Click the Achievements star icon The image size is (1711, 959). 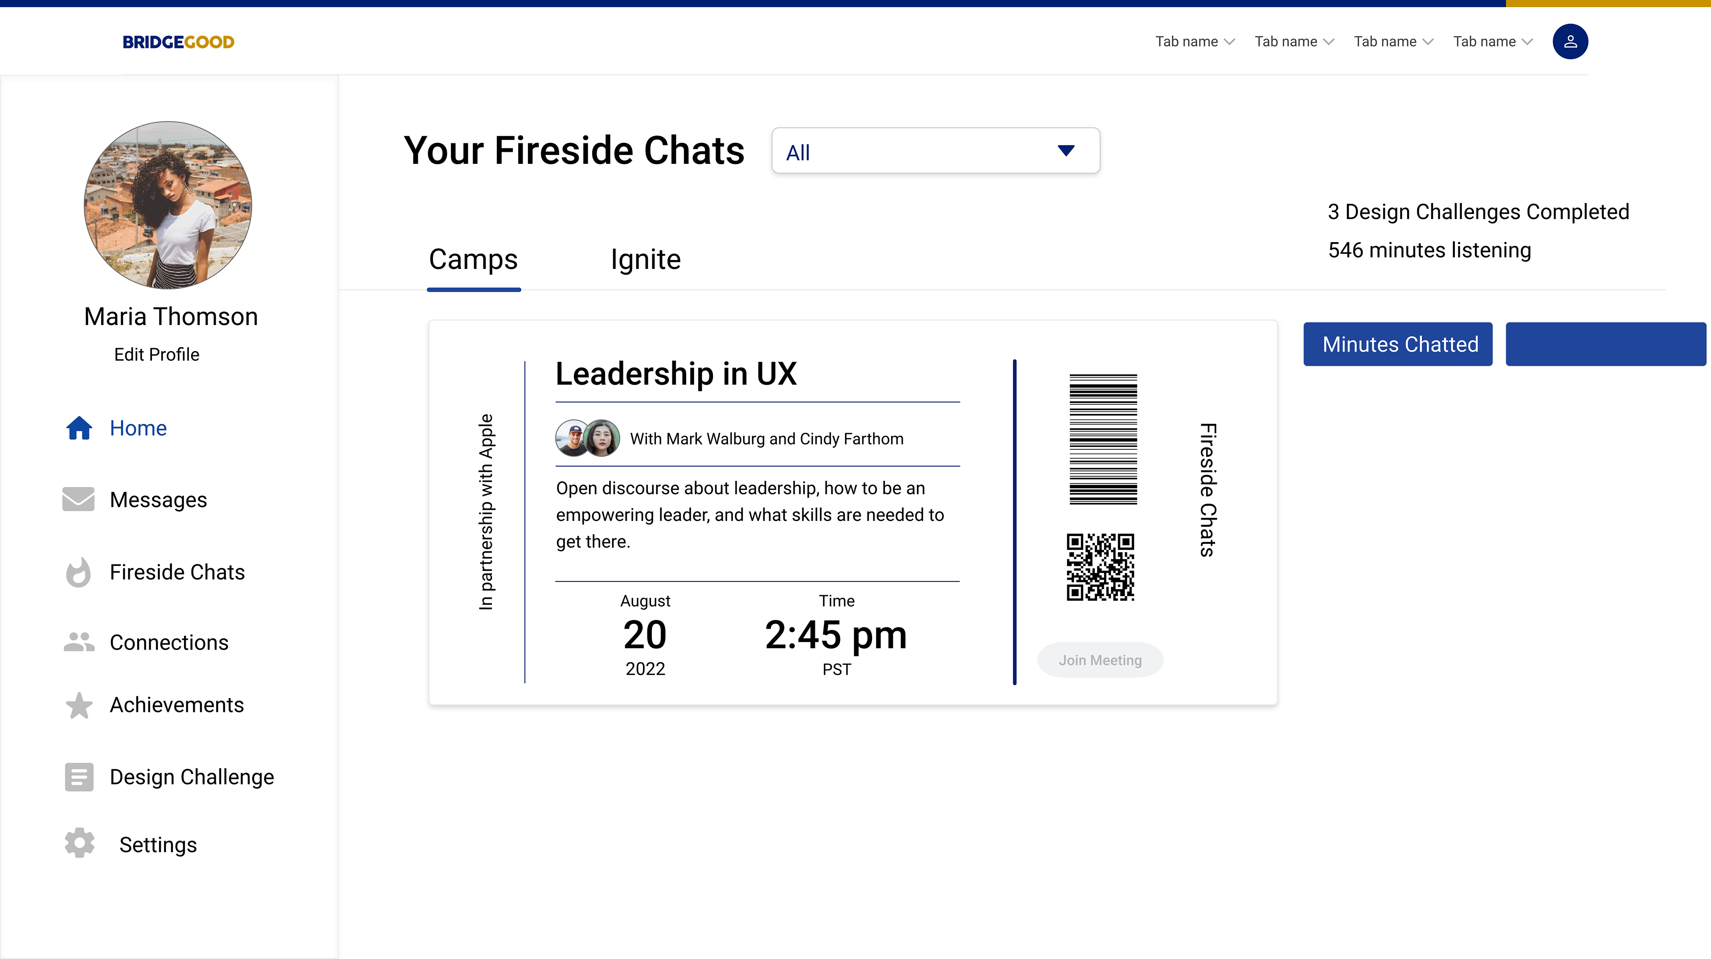tap(79, 705)
